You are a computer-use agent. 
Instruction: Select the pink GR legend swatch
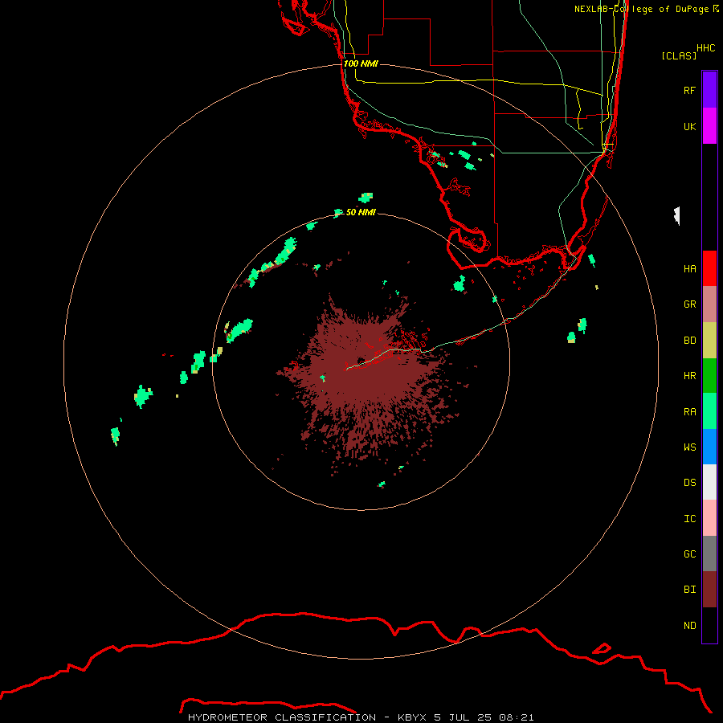click(x=709, y=304)
